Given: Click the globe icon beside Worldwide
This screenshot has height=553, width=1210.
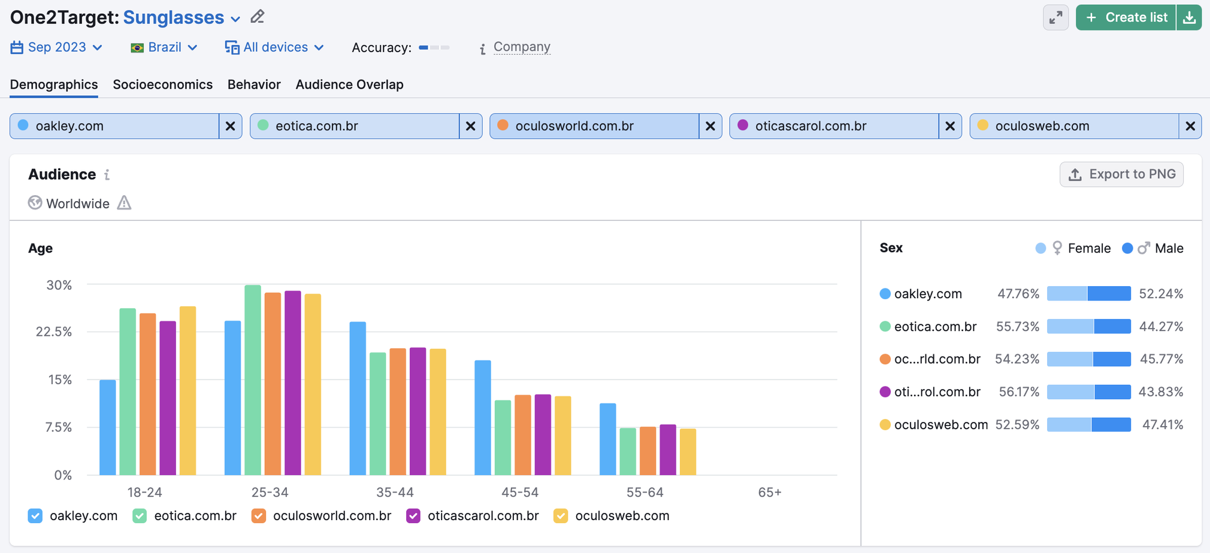Looking at the screenshot, I should coord(35,203).
